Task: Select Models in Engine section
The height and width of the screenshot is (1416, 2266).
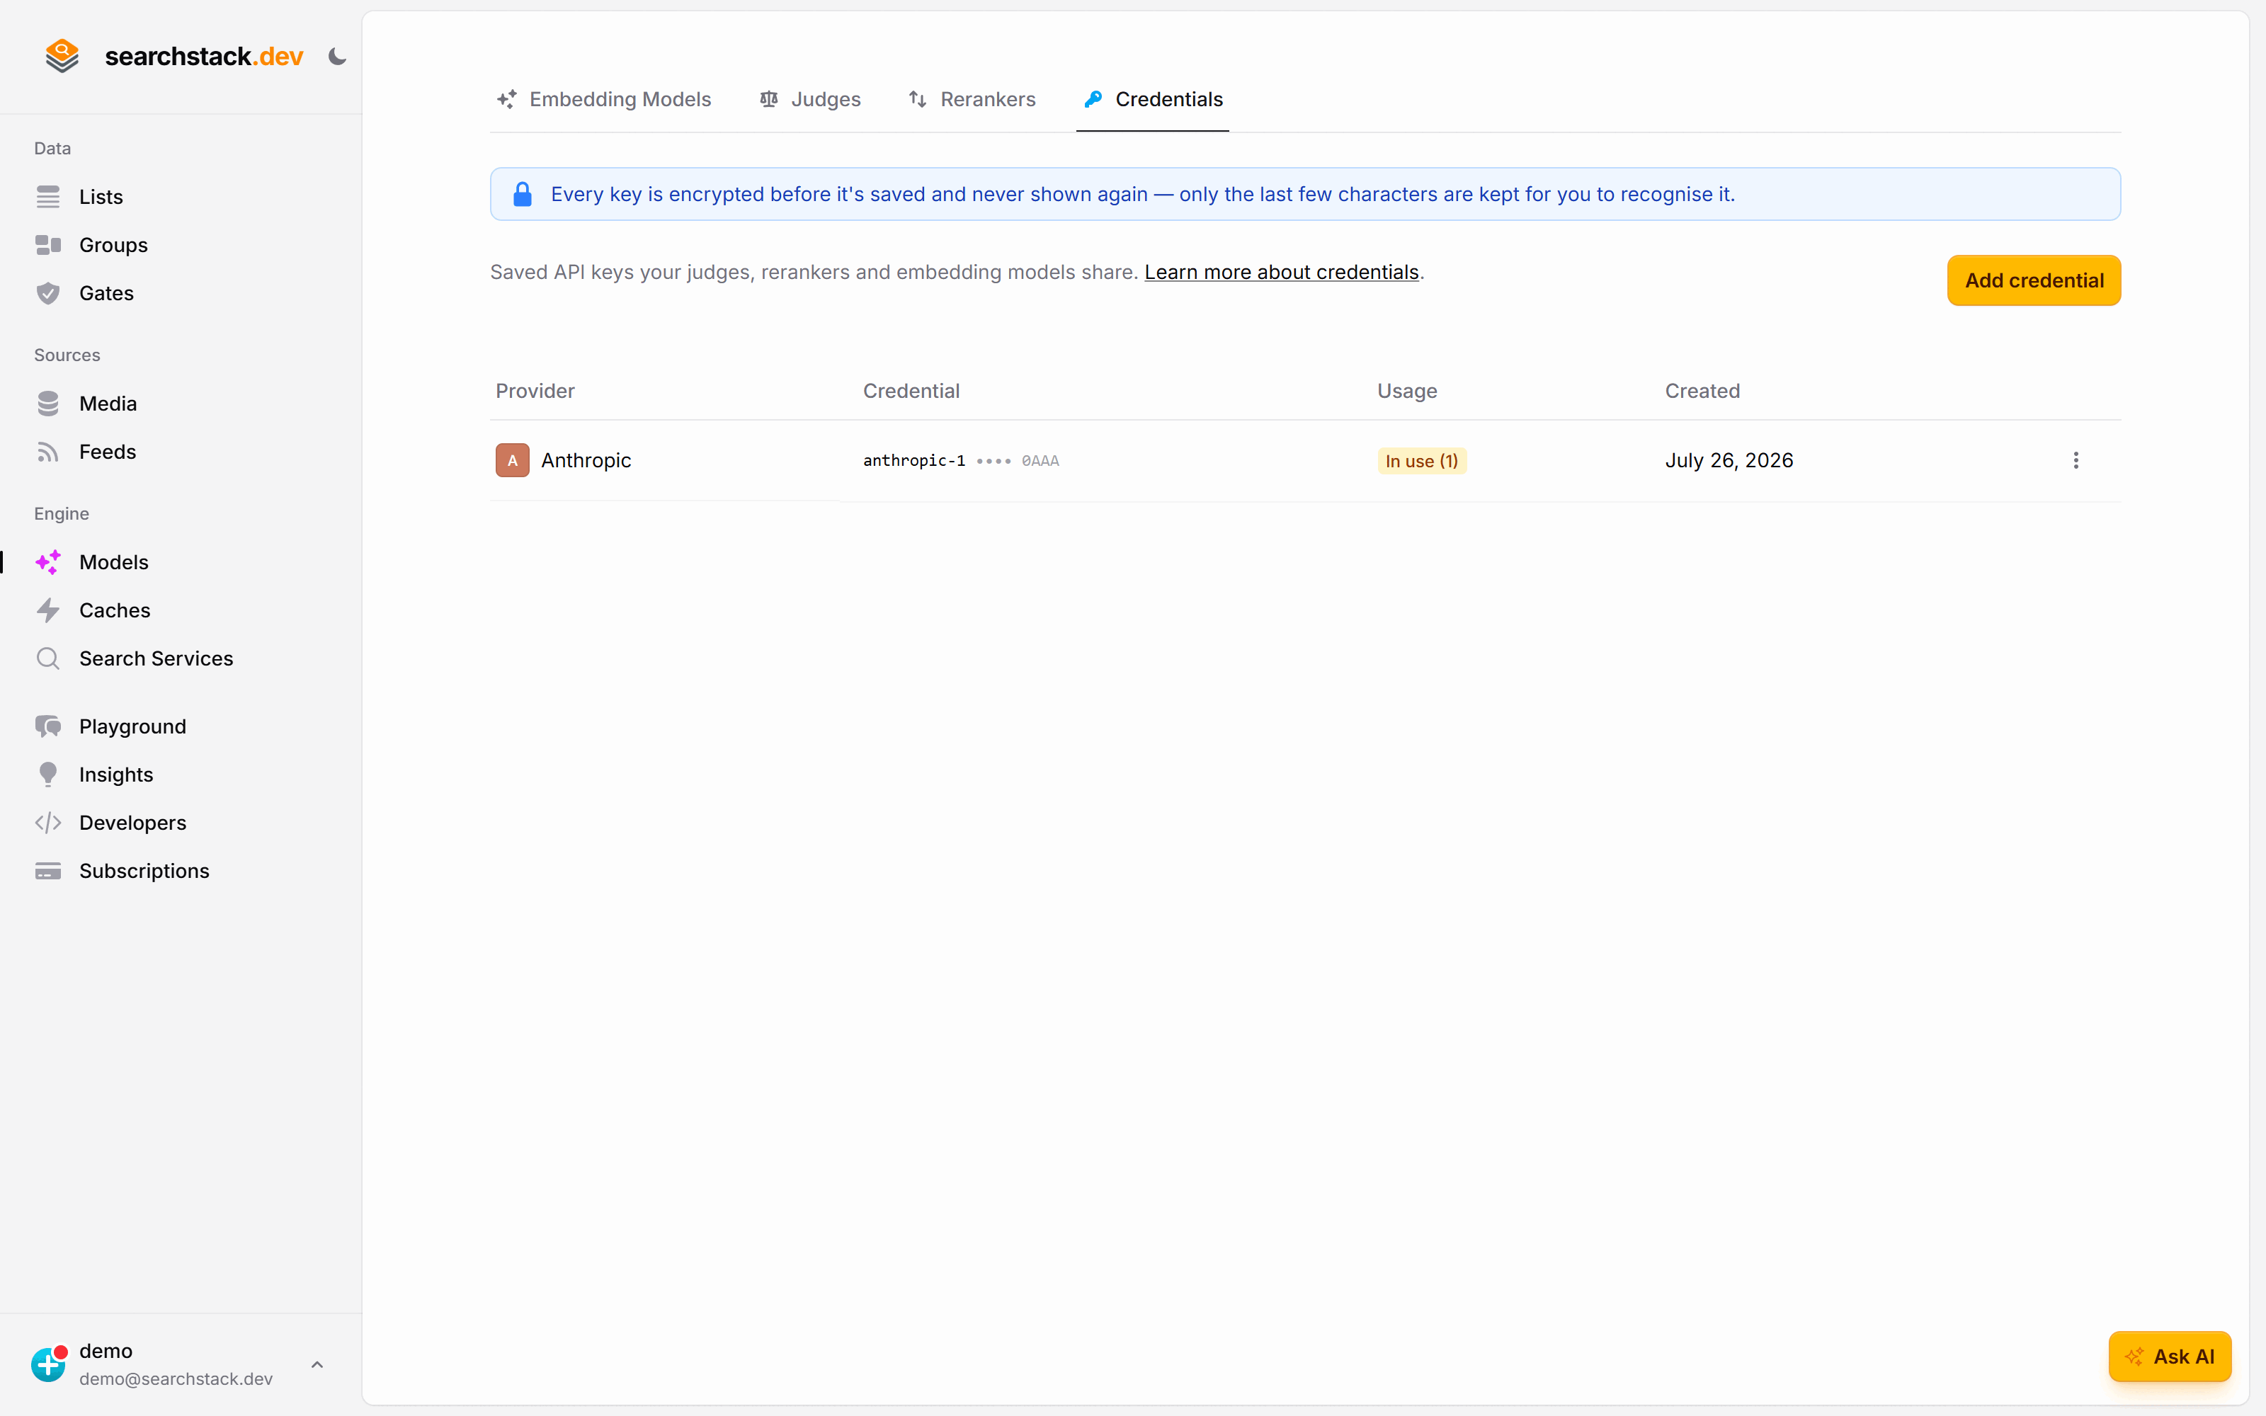Action: [113, 562]
